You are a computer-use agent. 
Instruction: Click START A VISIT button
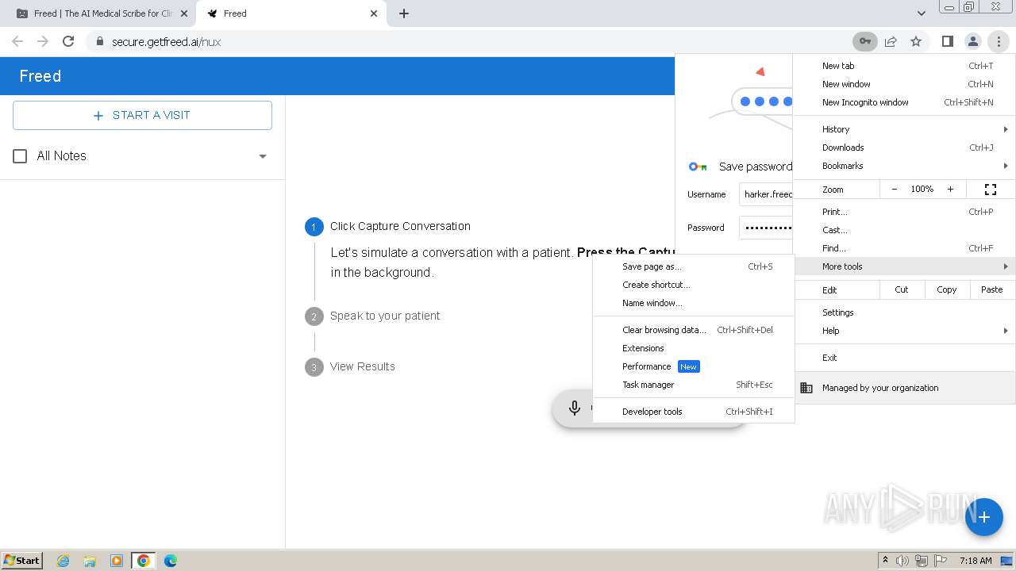pyautogui.click(x=142, y=115)
